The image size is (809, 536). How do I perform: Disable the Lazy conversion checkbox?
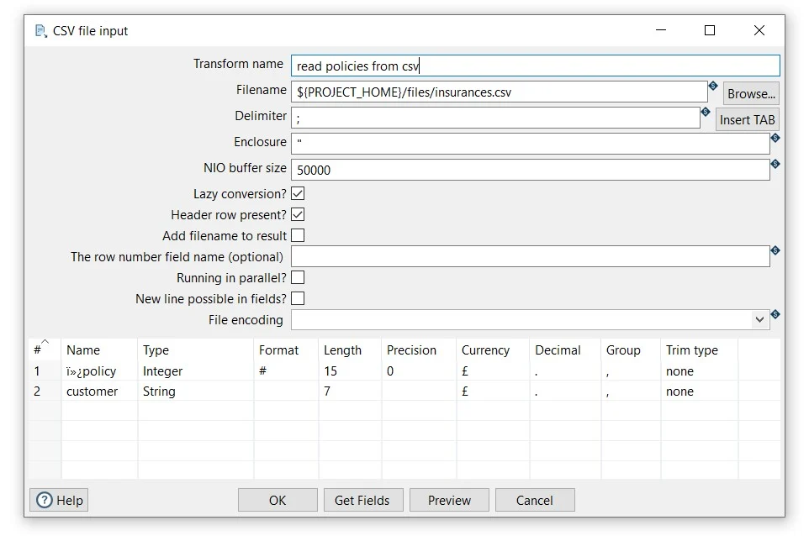coord(298,193)
